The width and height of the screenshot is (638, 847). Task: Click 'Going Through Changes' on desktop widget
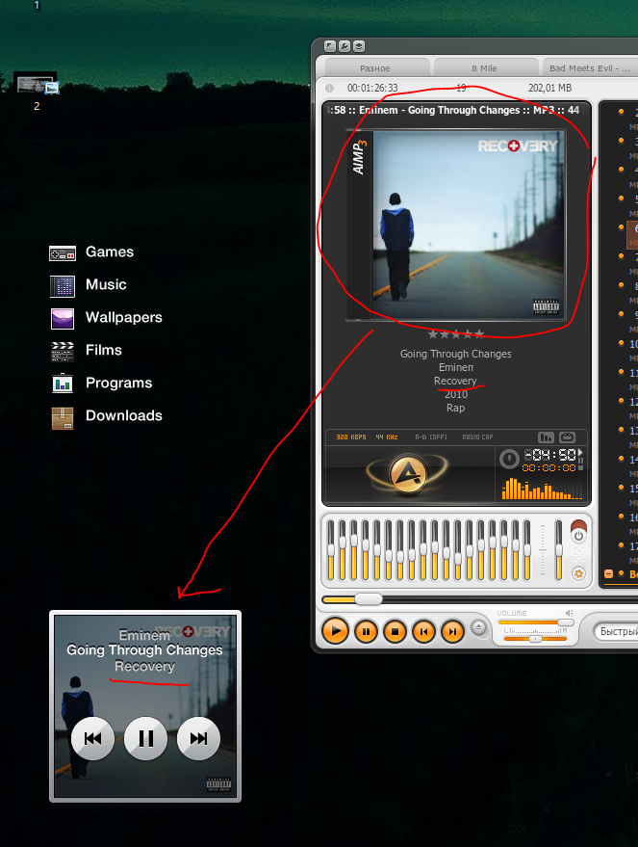coord(144,649)
